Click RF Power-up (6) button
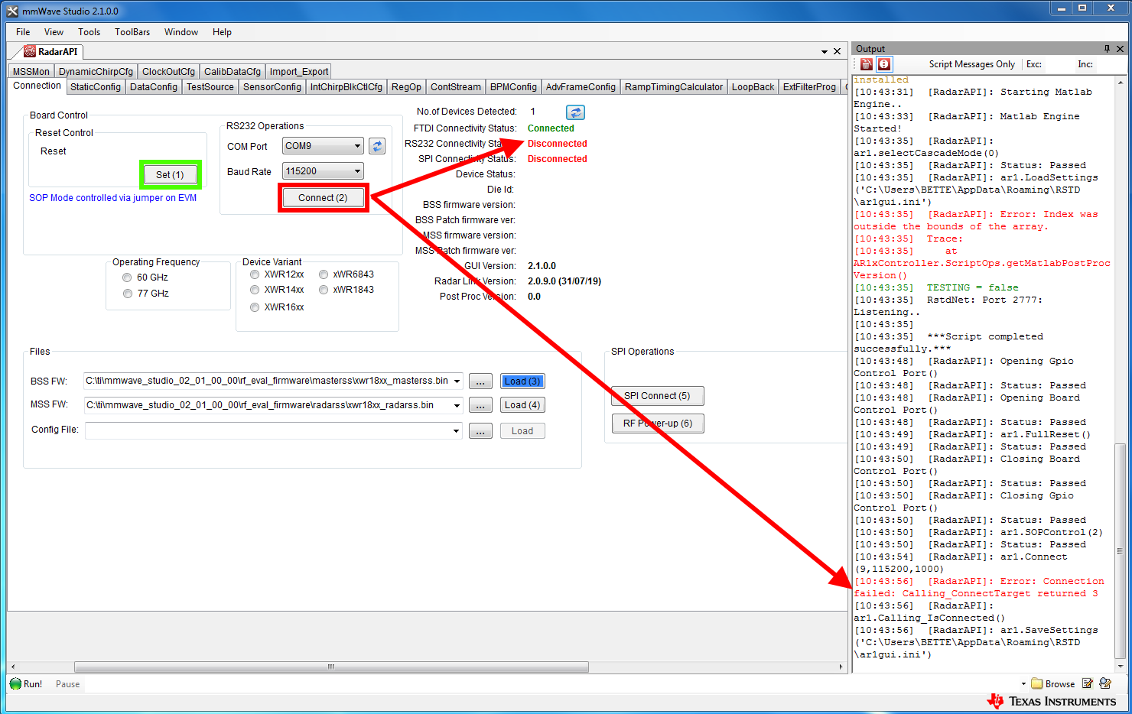The width and height of the screenshot is (1132, 714). tap(657, 423)
